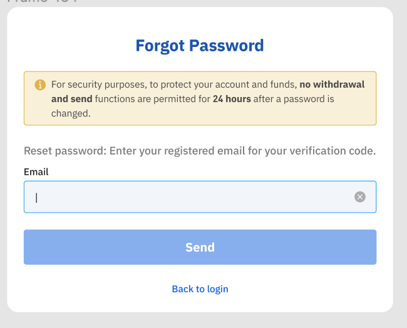Screen dimensions: 407x328
Task: Click the bold 'no withdrawal' text
Action: [332, 85]
